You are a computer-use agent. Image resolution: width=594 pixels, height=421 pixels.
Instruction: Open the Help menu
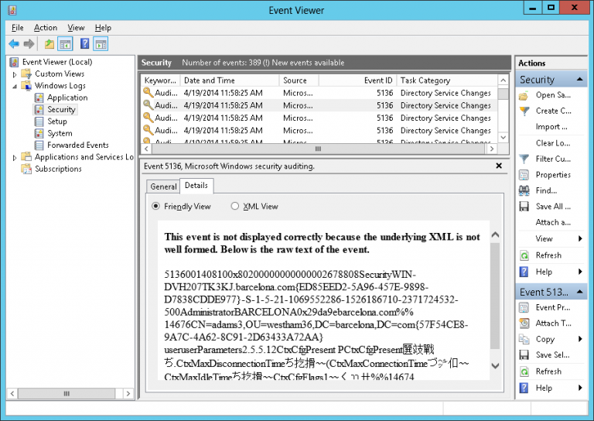click(x=103, y=28)
